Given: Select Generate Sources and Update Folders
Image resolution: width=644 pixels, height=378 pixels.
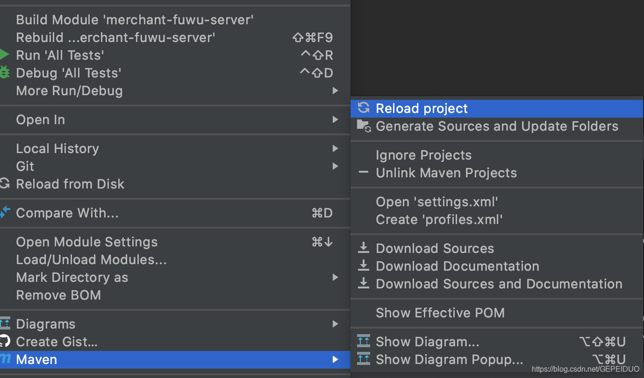Looking at the screenshot, I should pyautogui.click(x=497, y=126).
